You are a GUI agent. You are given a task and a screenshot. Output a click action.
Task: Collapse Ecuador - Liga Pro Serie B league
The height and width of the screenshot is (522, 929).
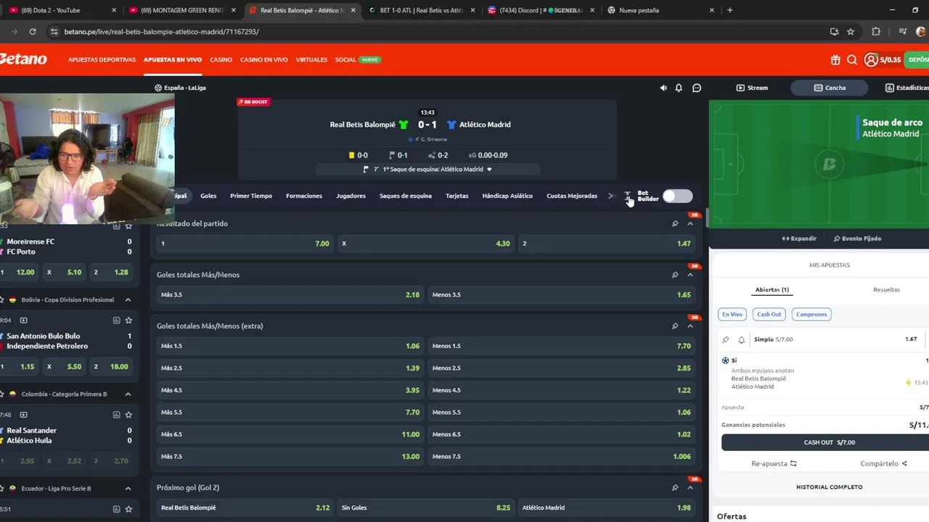tap(128, 489)
